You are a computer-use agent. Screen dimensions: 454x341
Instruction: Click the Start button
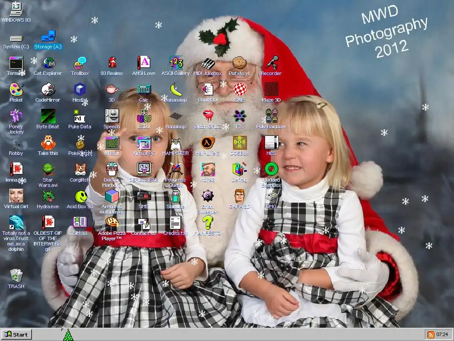[x=16, y=335]
